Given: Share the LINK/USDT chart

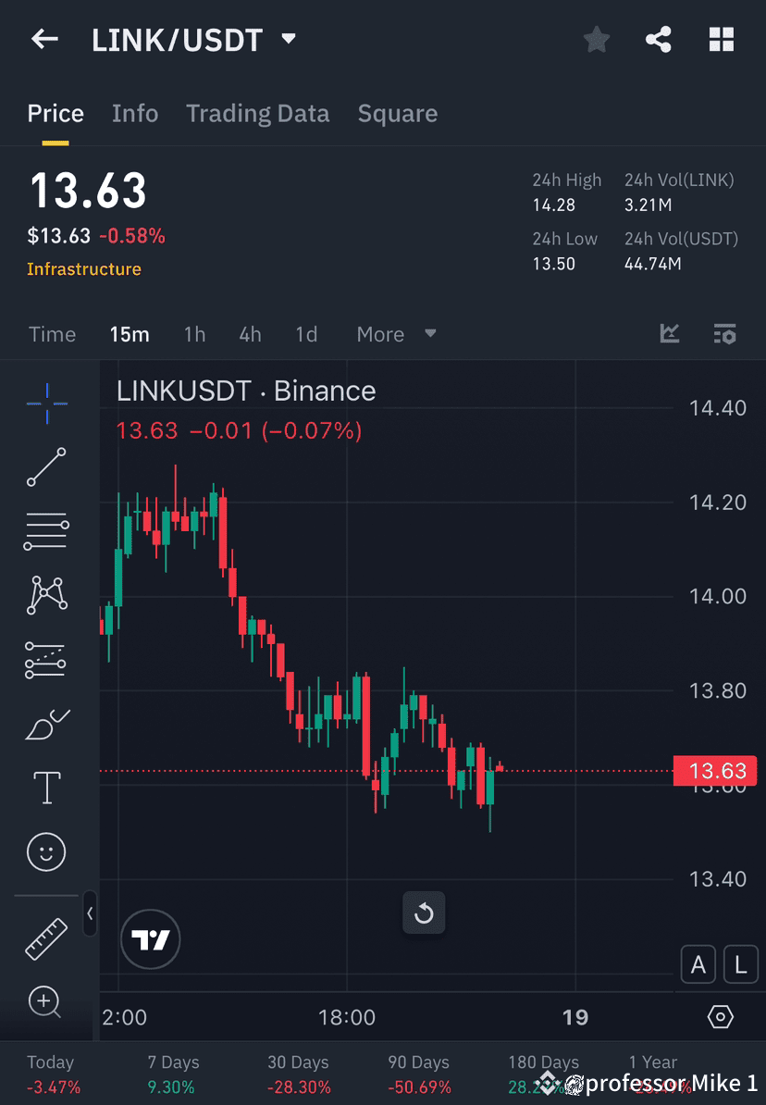Looking at the screenshot, I should 659,39.
